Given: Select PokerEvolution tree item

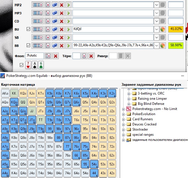Looking at the screenshot, I should click(144, 114).
